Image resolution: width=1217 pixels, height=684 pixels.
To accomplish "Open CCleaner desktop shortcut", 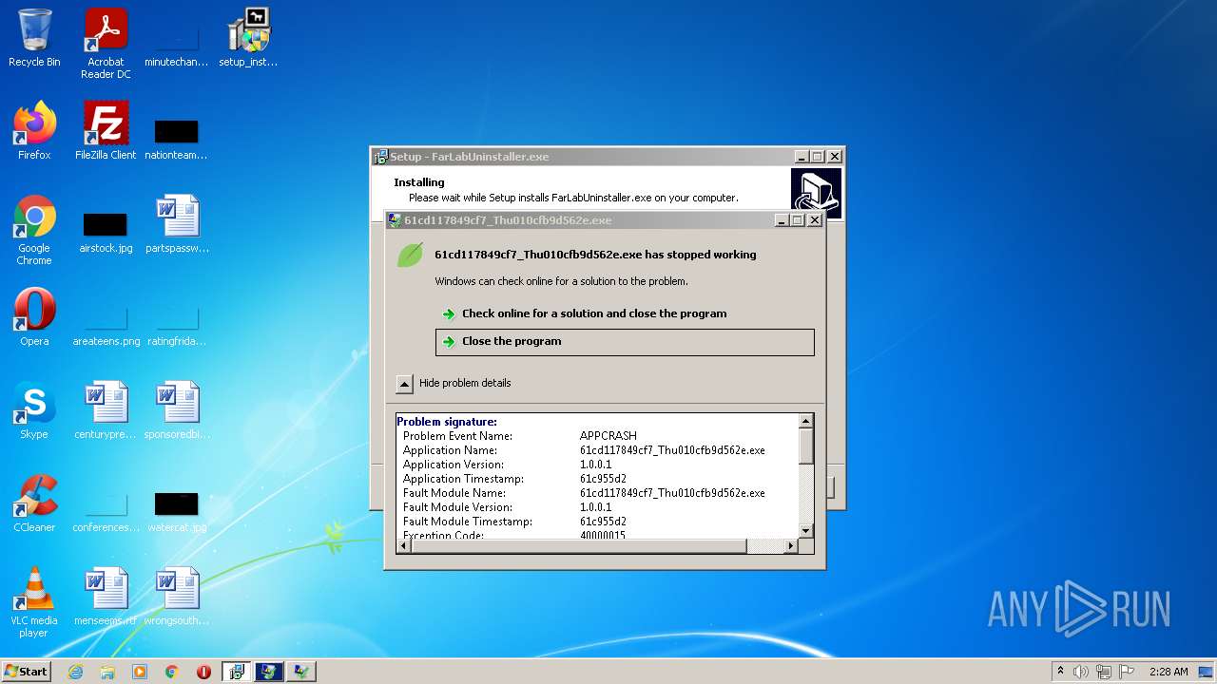I will (x=34, y=503).
